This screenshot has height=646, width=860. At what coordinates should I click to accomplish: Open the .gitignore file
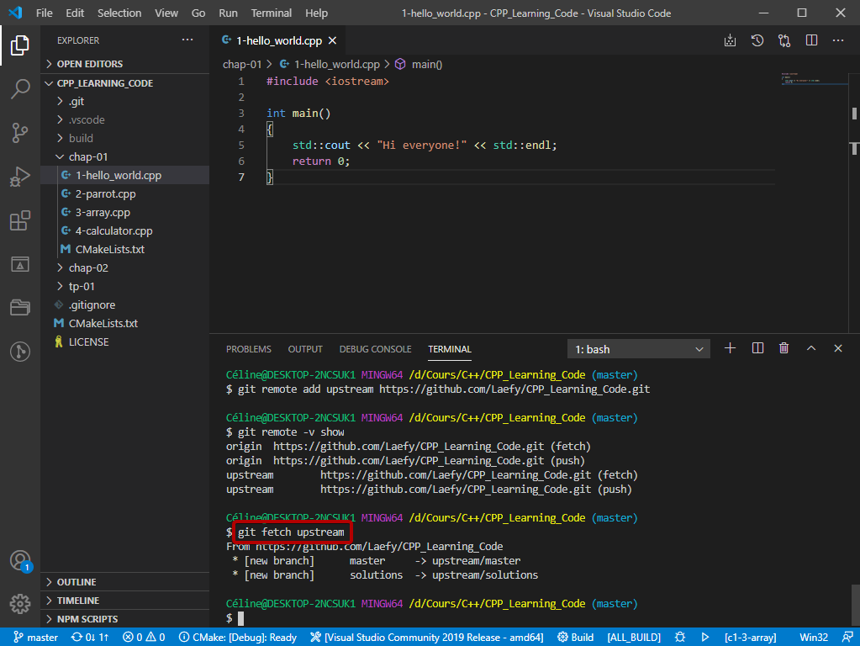pos(125,304)
